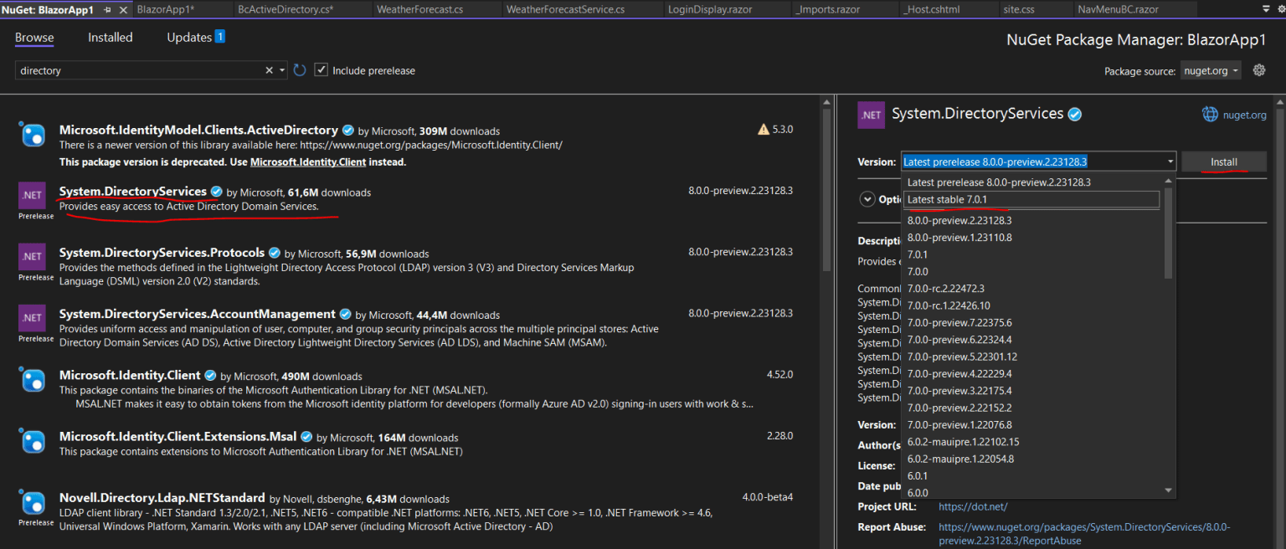Viewport: 1286px width, 549px height.
Task: Disable the Include prerelease checkbox
Action: coord(321,70)
